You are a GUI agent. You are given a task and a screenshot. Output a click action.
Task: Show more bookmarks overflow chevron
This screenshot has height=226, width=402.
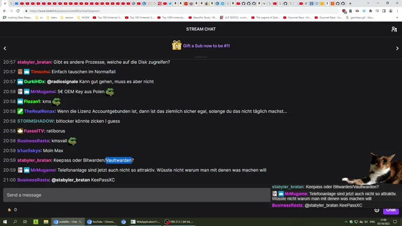[x=397, y=18]
